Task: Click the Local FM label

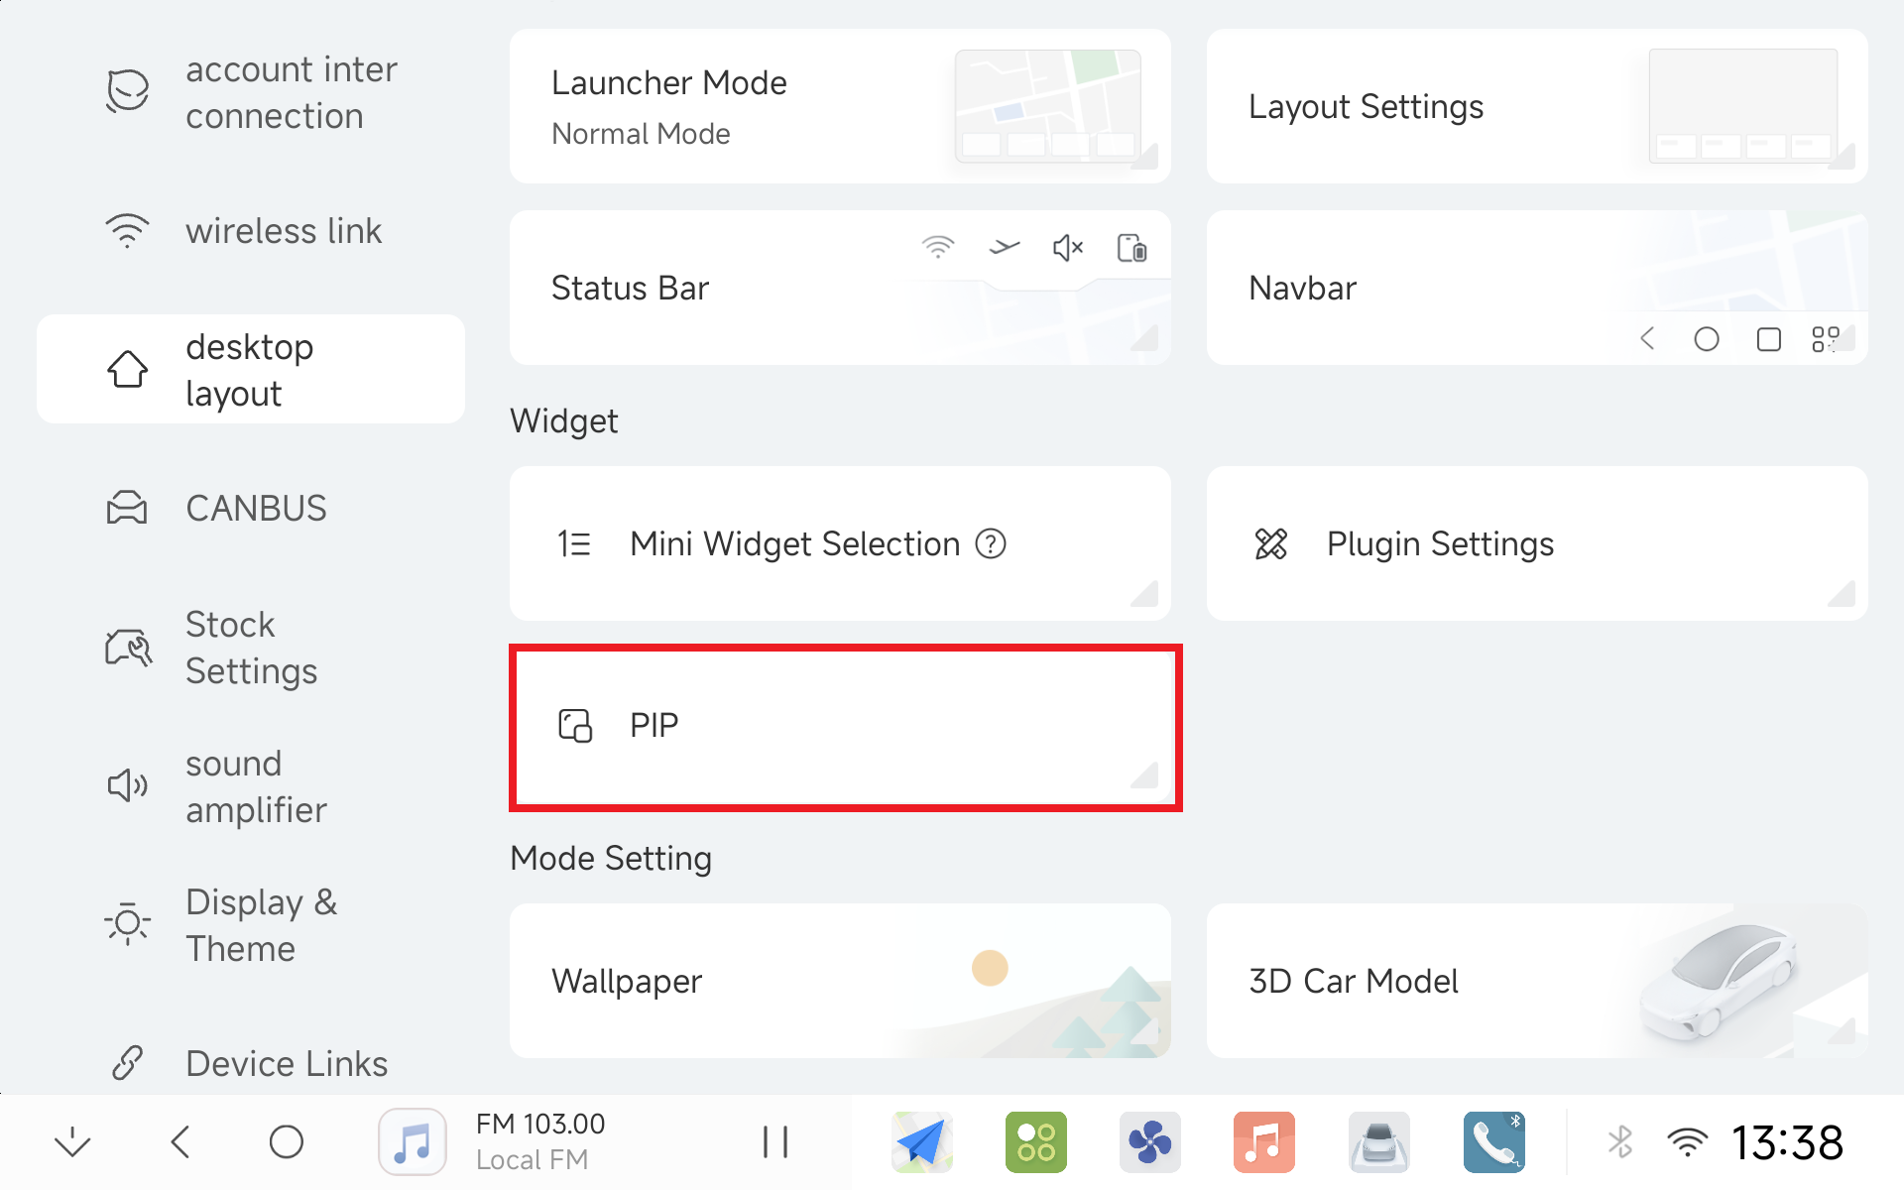Action: (532, 1160)
